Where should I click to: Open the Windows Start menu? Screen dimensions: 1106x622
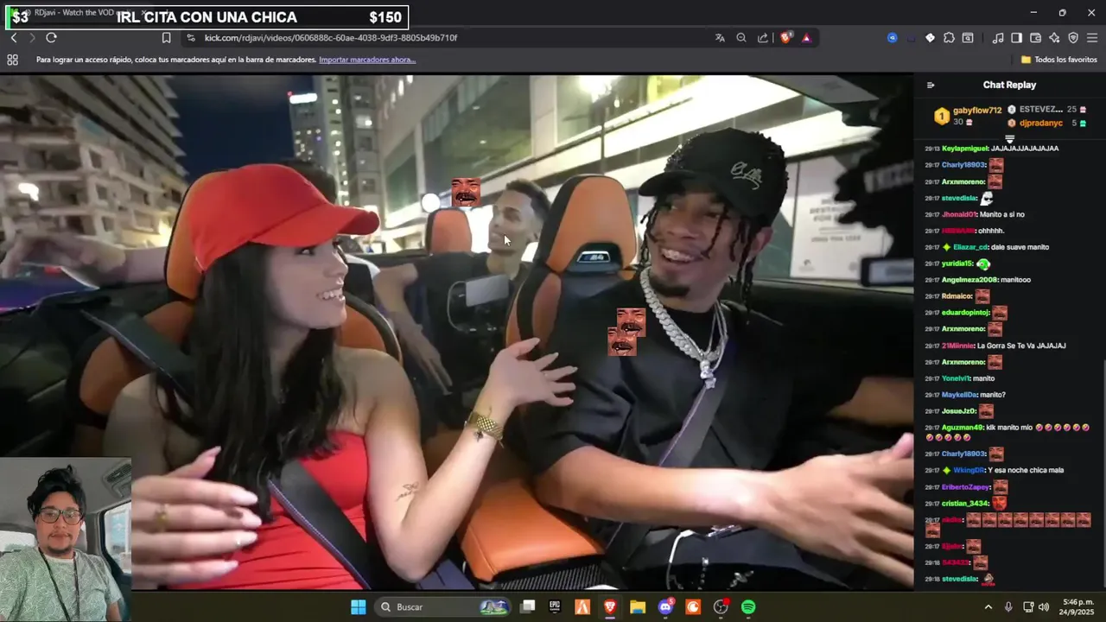click(x=358, y=607)
